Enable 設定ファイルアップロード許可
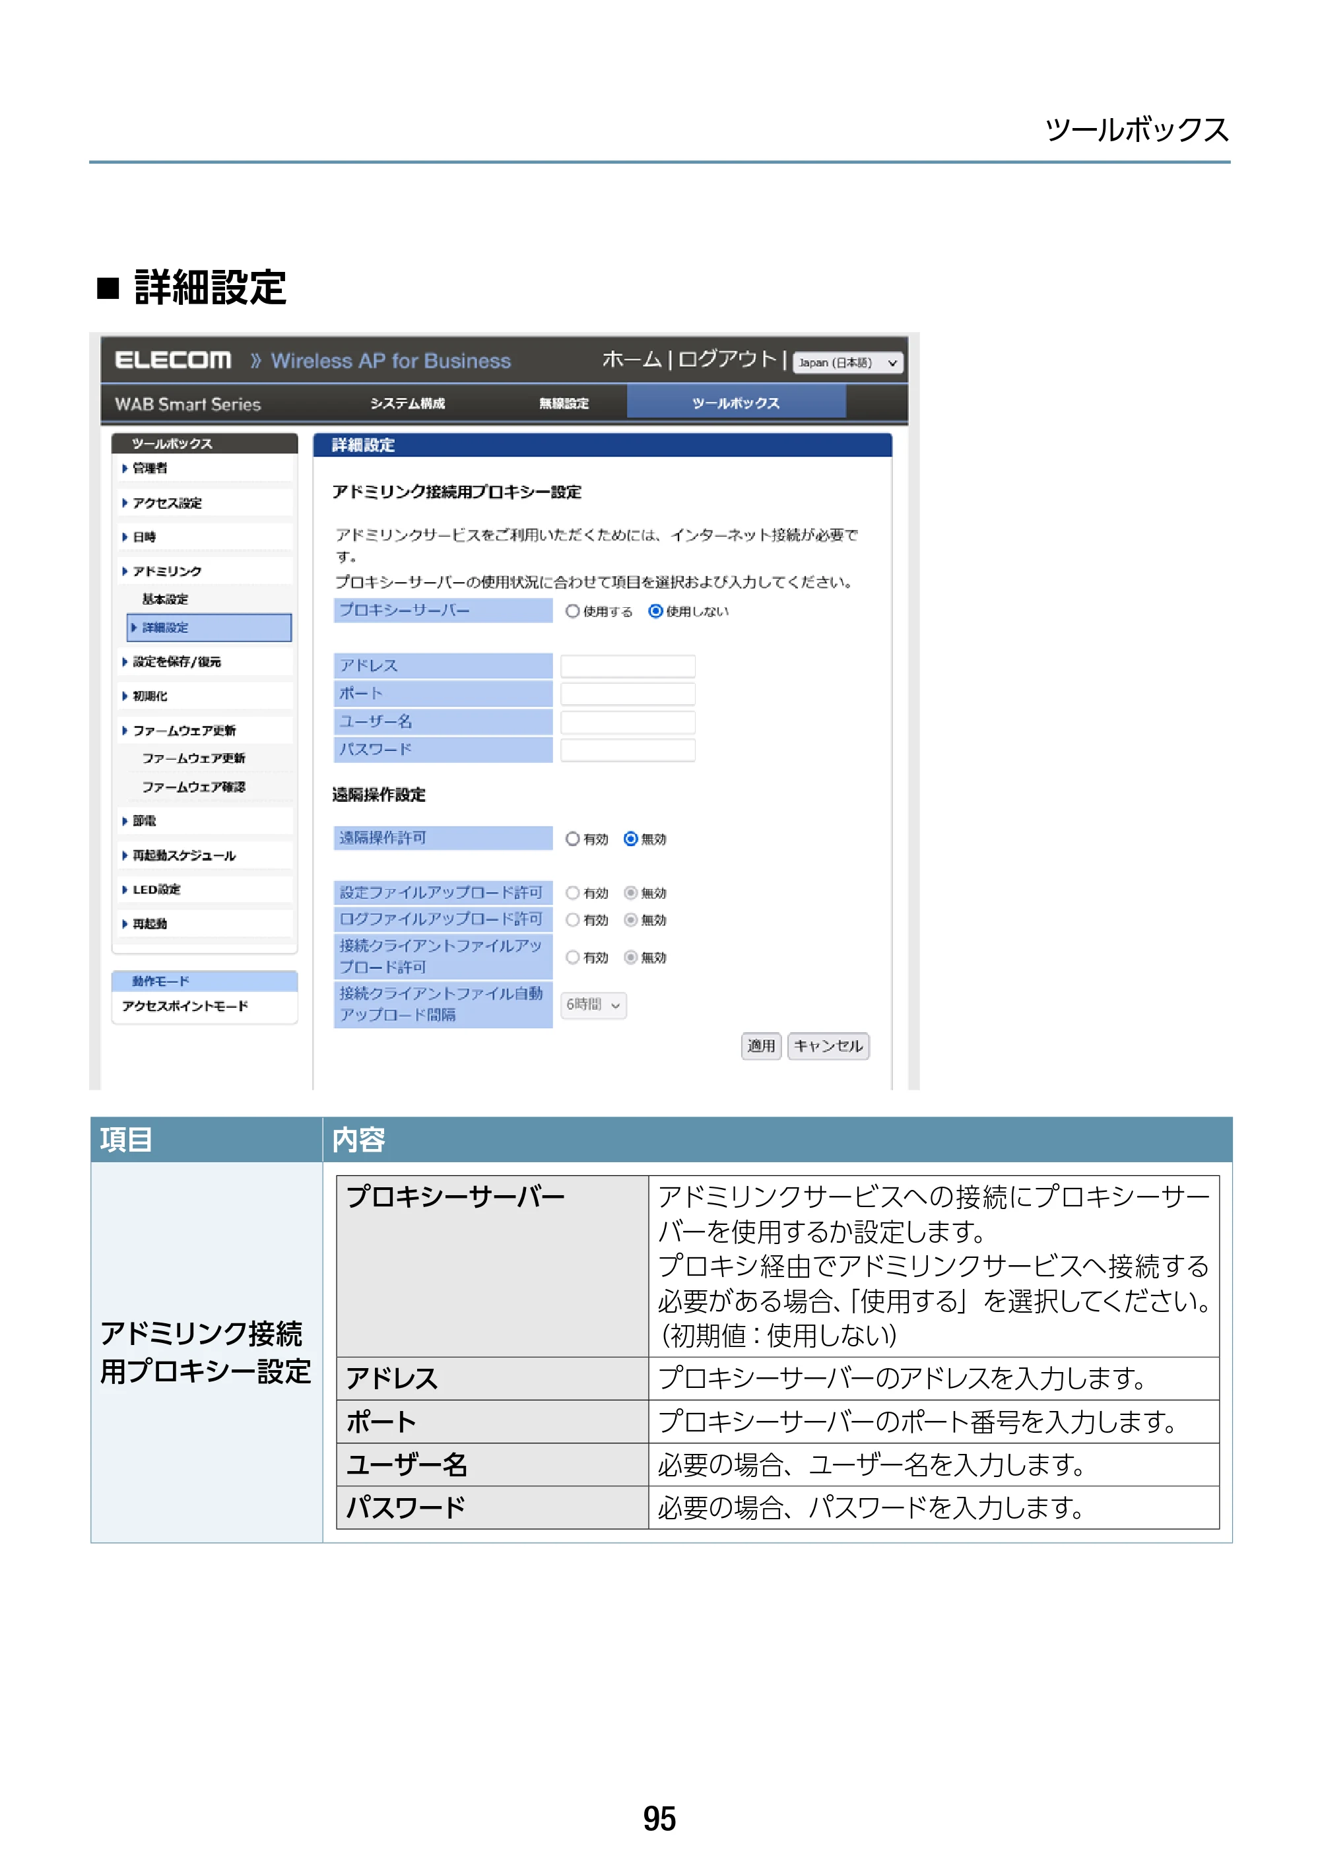Screen dimensions: 1320x1873 point(573,893)
